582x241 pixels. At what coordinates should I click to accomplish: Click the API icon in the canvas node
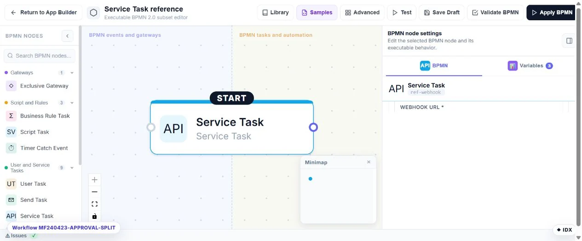173,129
